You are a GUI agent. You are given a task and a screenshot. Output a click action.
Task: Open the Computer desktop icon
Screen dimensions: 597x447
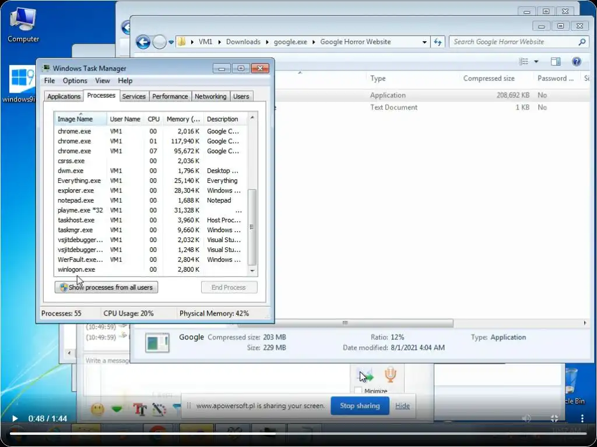pyautogui.click(x=23, y=24)
